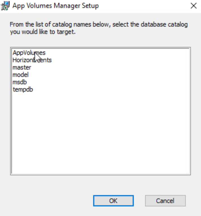201x216 pixels.
Task: Click the App Volumes Manager Setup title text
Action: pos(56,6)
